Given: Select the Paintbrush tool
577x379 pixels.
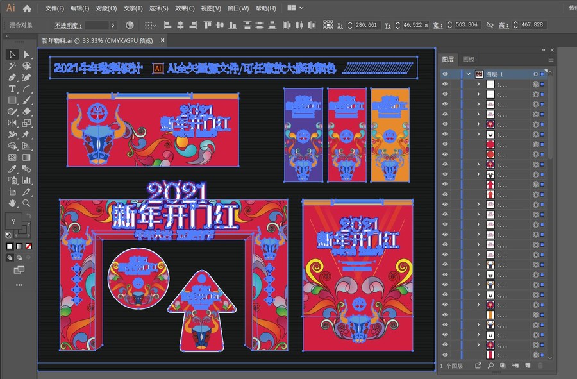Looking at the screenshot, I should click(x=26, y=100).
